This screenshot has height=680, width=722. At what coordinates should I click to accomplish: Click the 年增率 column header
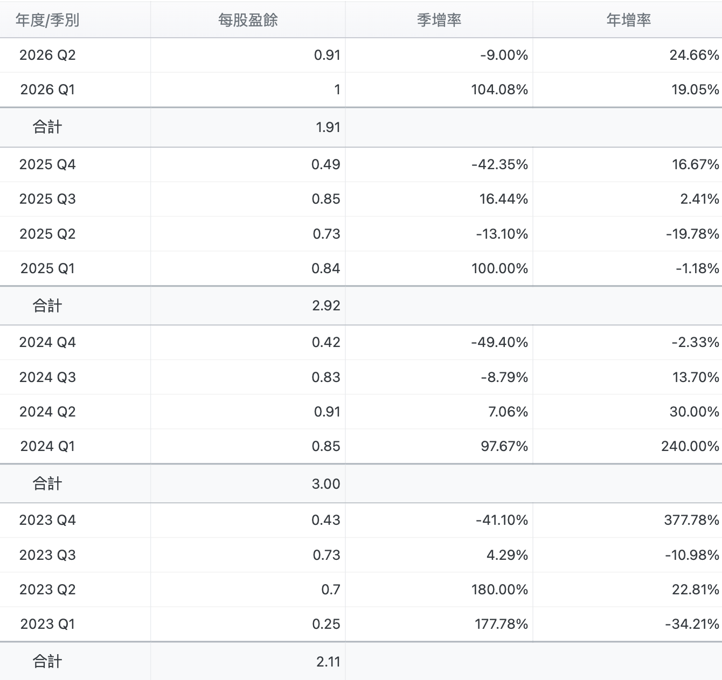tap(628, 20)
